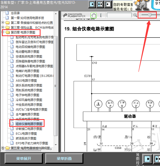This screenshot has height=166, width=160.
Task: Click the folder icon for 第二章
Action: (7, 22)
